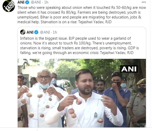Open the quoted tweet's 1h timestamp
This screenshot has width=152, height=131.
click(x=55, y=32)
